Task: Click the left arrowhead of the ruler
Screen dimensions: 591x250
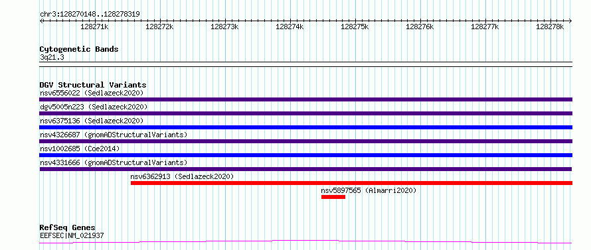Action: tap(41, 21)
